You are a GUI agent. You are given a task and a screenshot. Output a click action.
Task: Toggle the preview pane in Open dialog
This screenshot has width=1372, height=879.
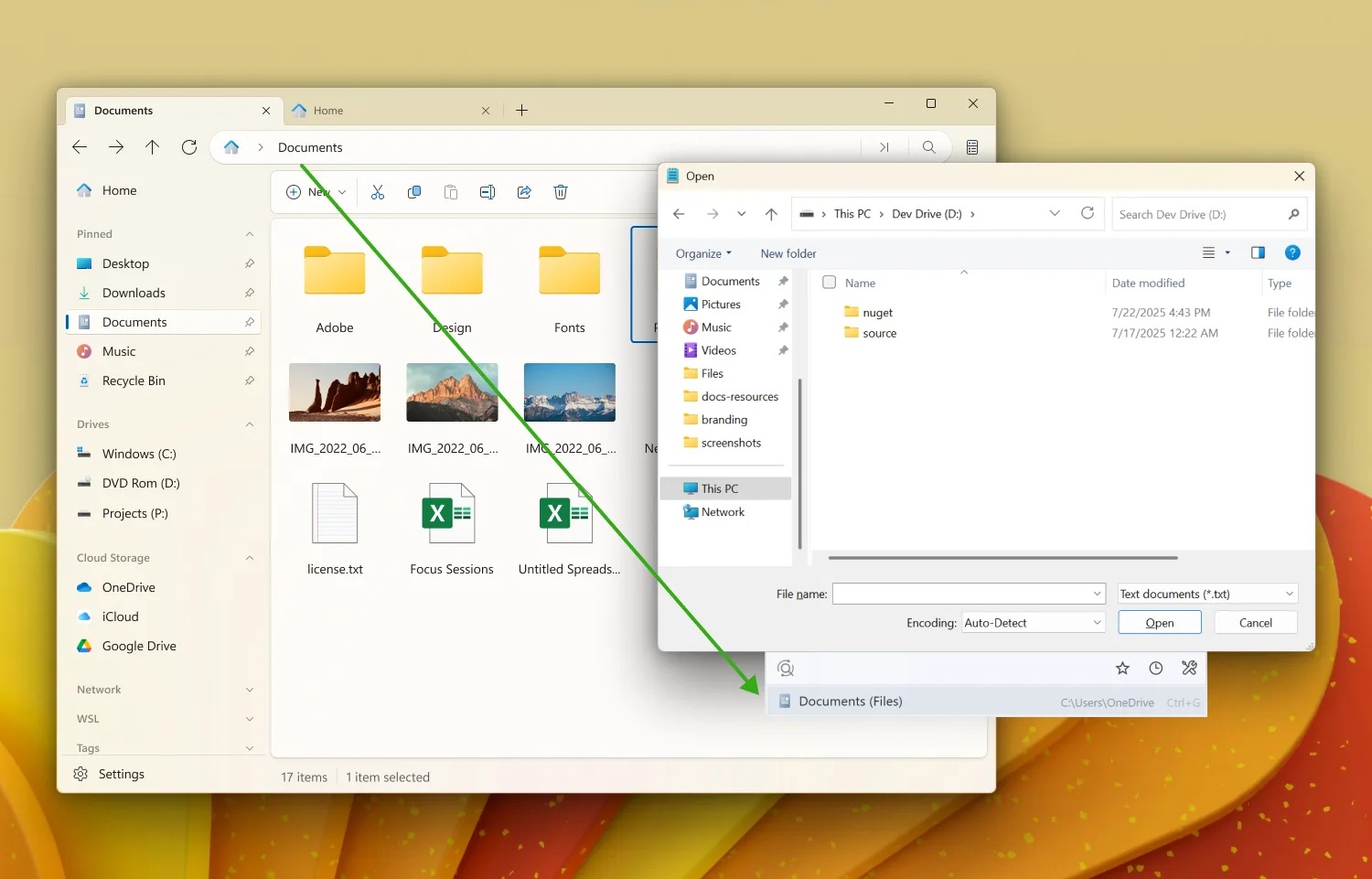pos(1258,253)
